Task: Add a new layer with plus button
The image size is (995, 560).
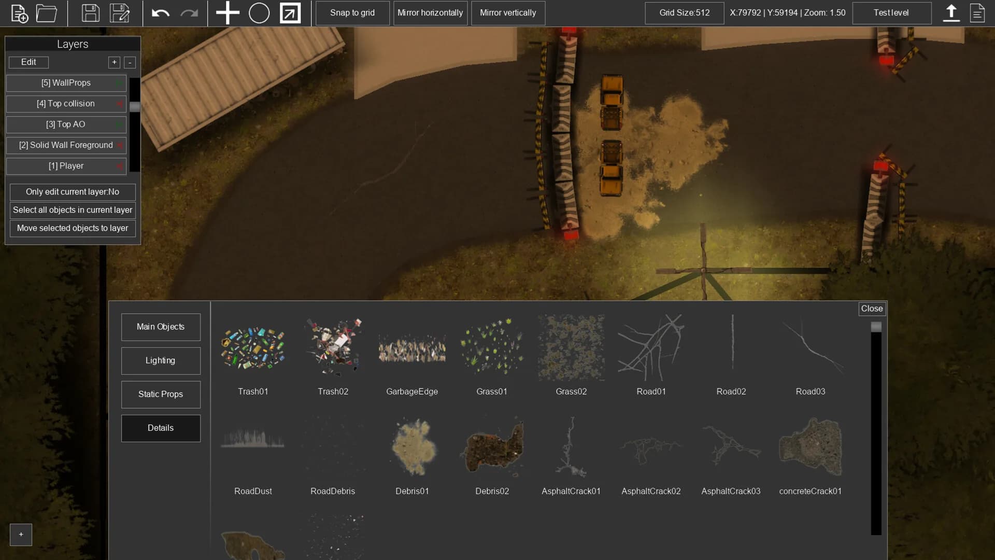Action: coord(114,62)
